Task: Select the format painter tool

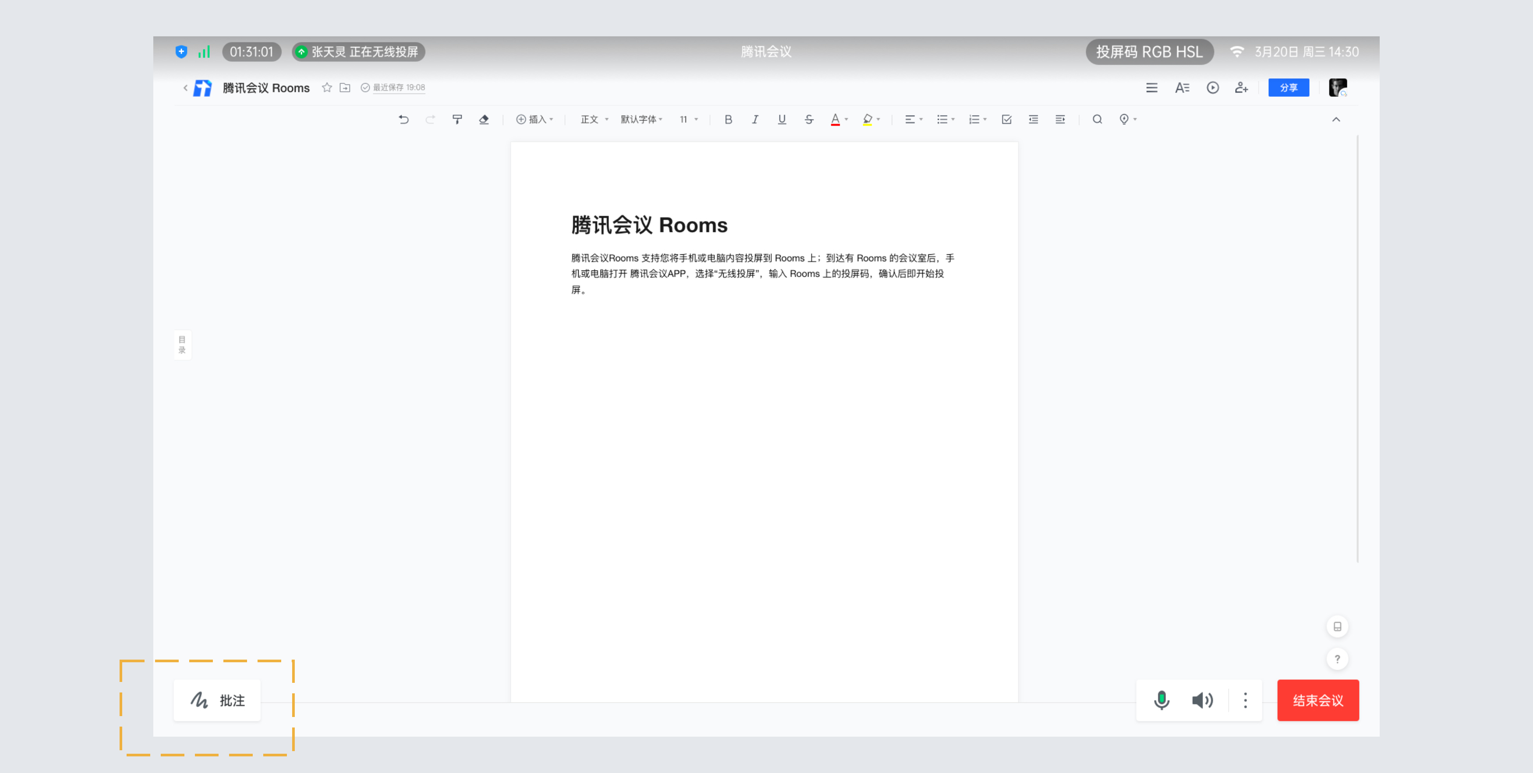Action: click(x=457, y=119)
